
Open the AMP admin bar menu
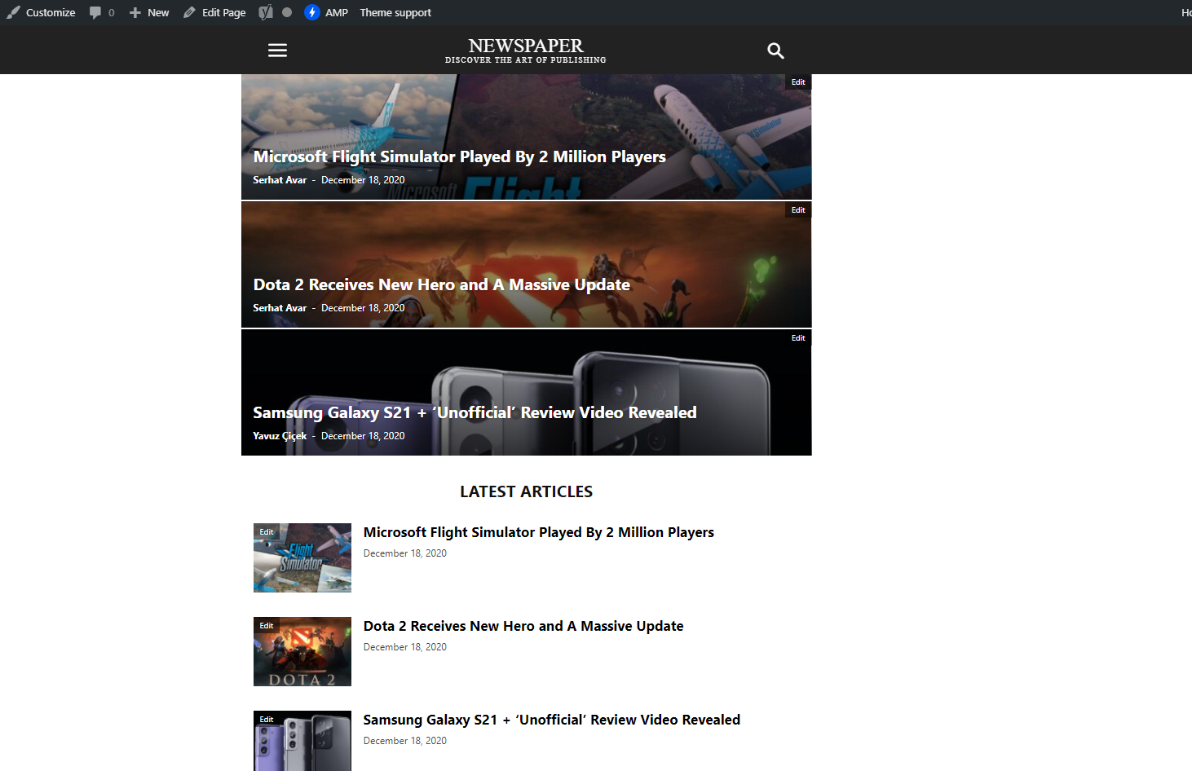[337, 12]
